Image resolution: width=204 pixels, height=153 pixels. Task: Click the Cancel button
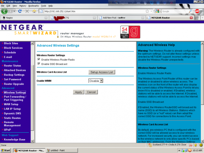(x=91, y=92)
